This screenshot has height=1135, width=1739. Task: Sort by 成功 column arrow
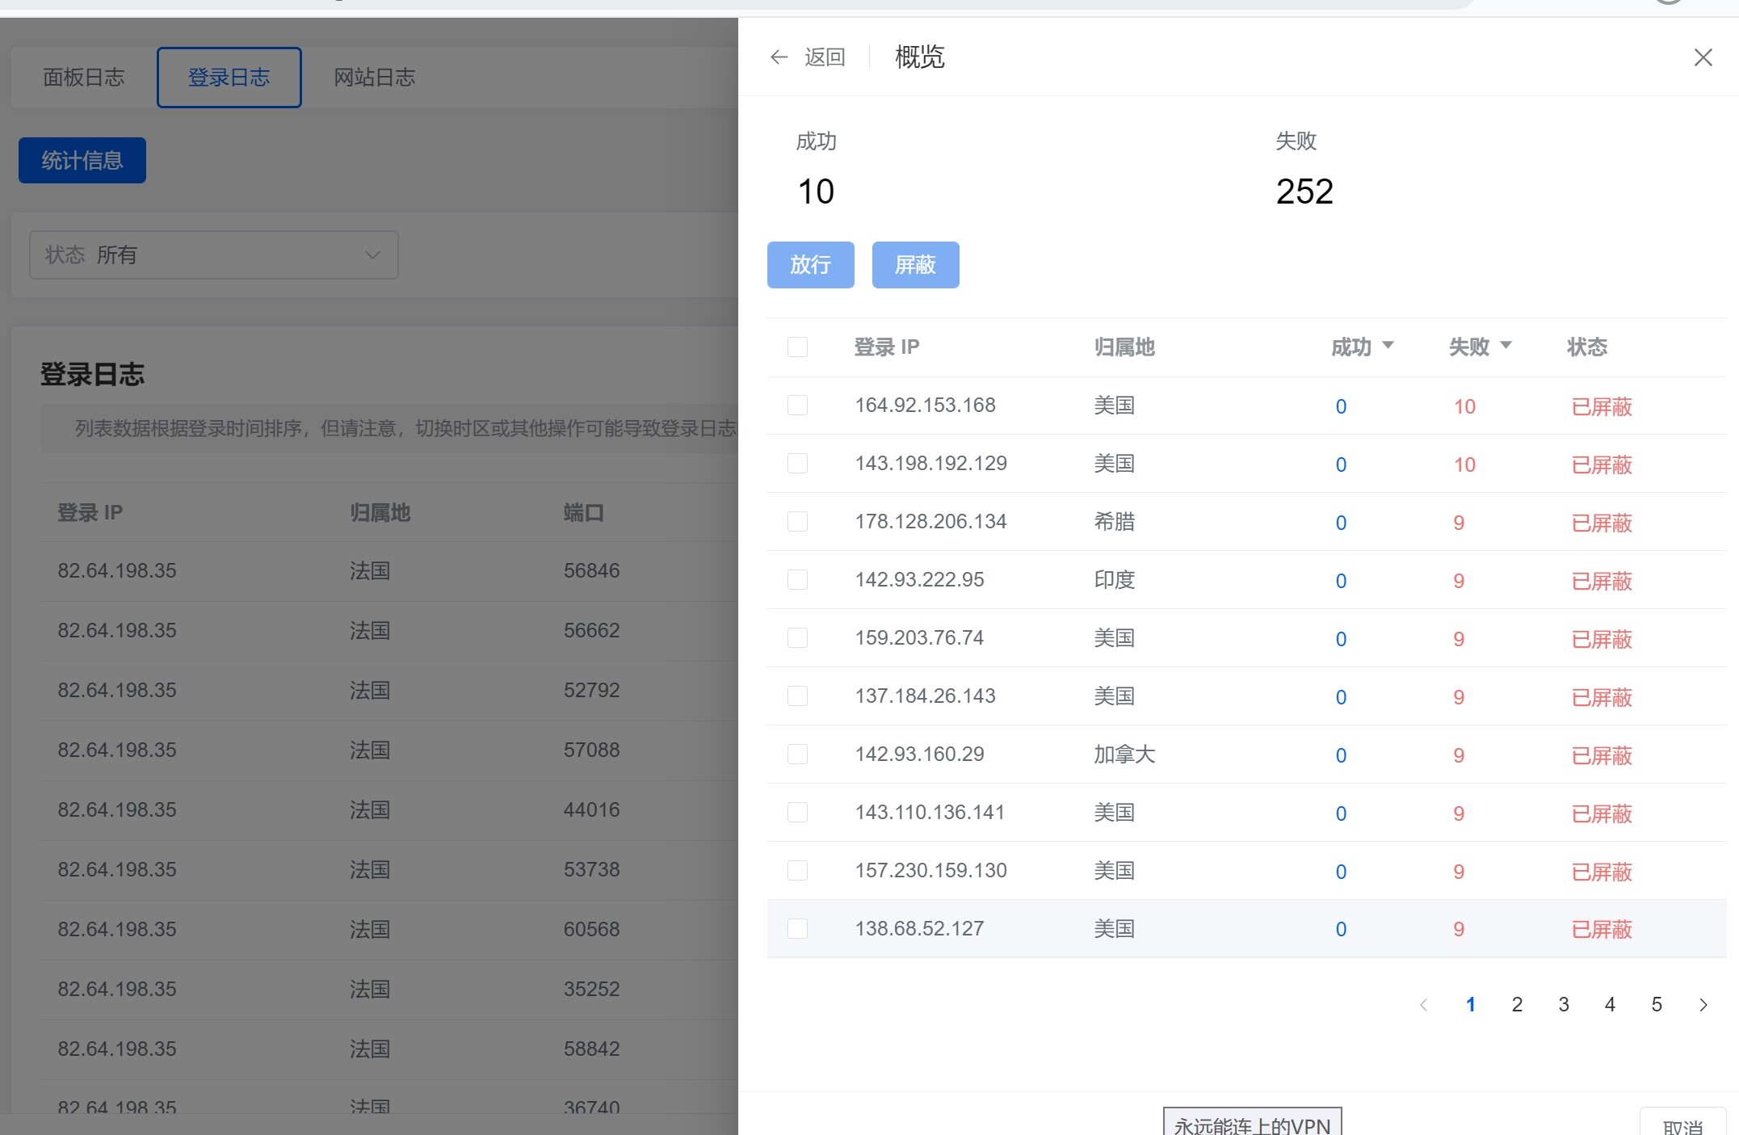click(1388, 346)
